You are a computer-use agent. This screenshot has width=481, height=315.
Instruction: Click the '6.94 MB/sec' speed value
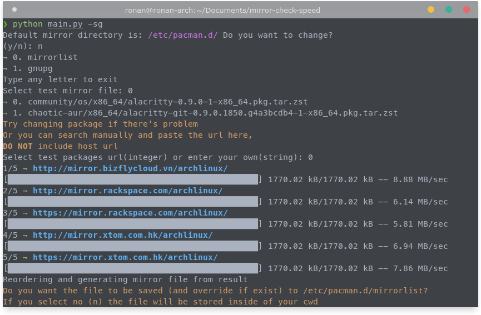[x=420, y=246]
